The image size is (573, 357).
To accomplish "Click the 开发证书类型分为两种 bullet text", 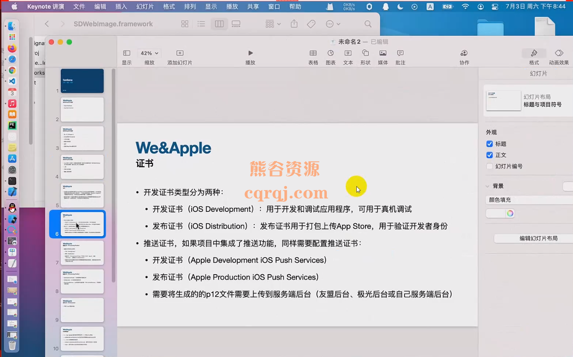I will 183,192.
